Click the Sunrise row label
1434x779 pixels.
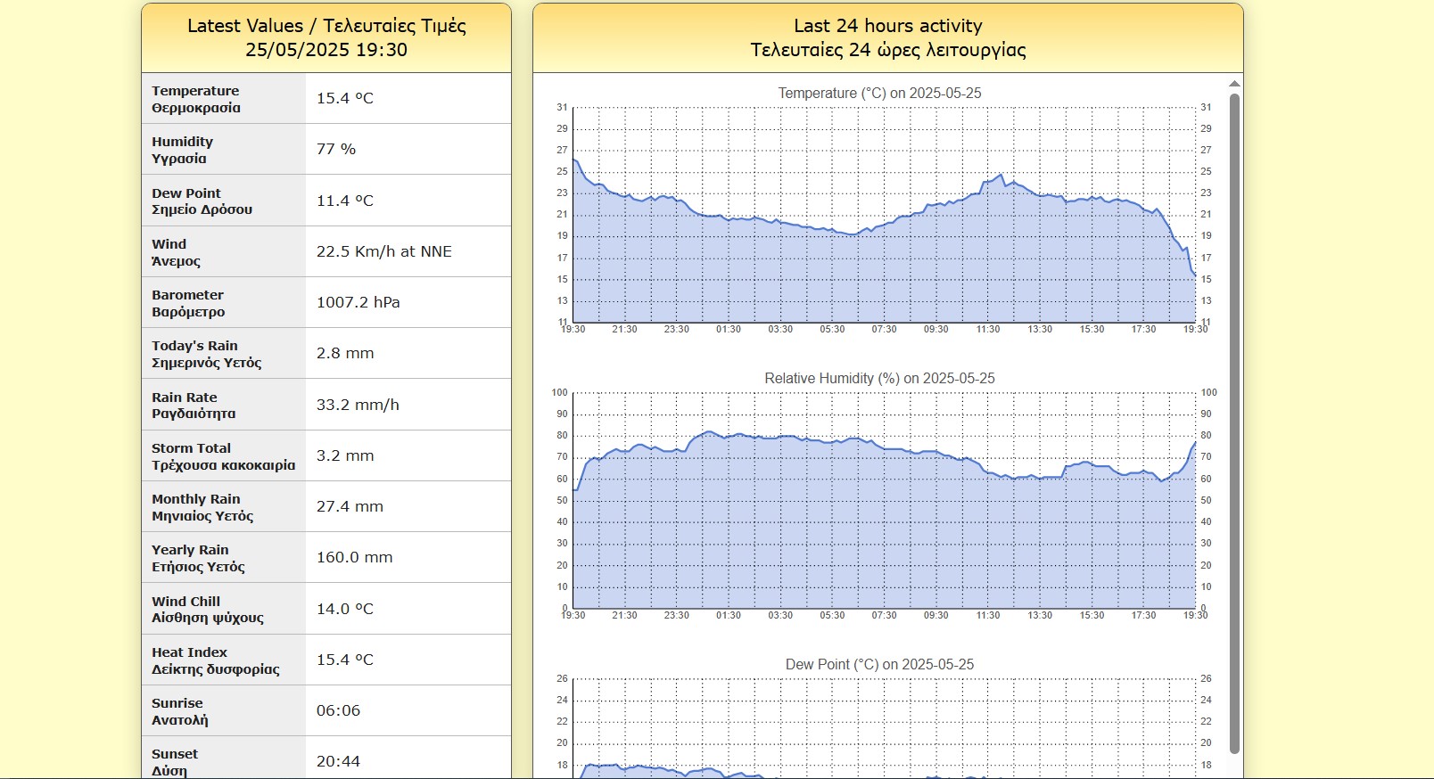point(180,711)
